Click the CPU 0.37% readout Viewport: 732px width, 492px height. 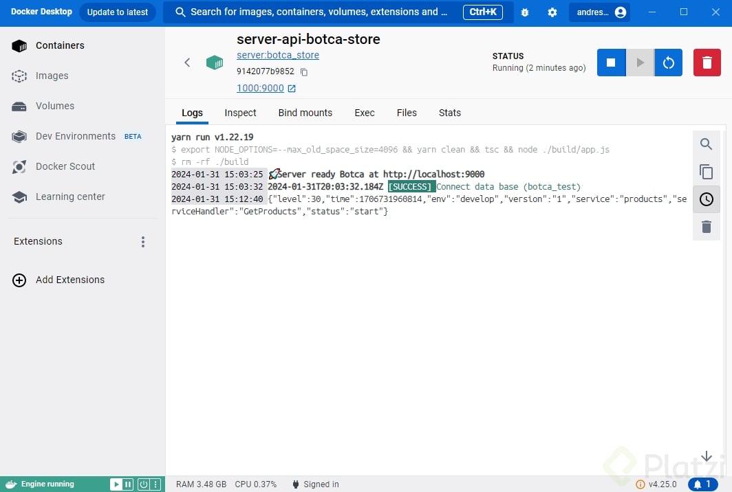[x=256, y=484]
